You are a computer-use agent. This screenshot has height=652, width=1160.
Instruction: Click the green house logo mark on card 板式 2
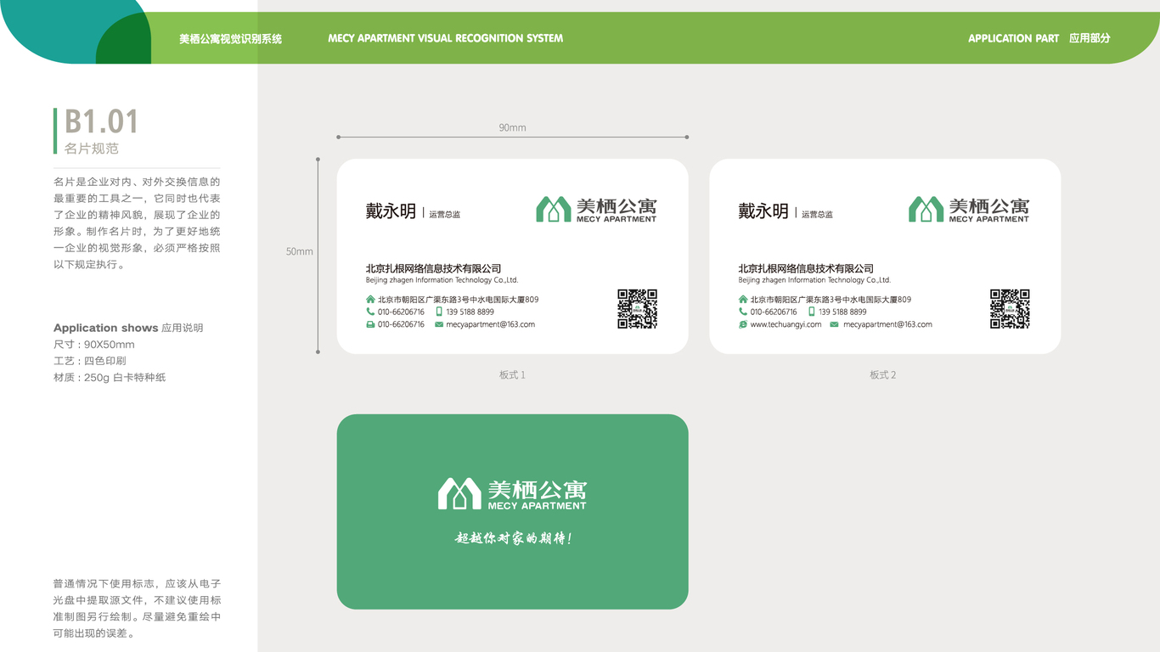[926, 209]
